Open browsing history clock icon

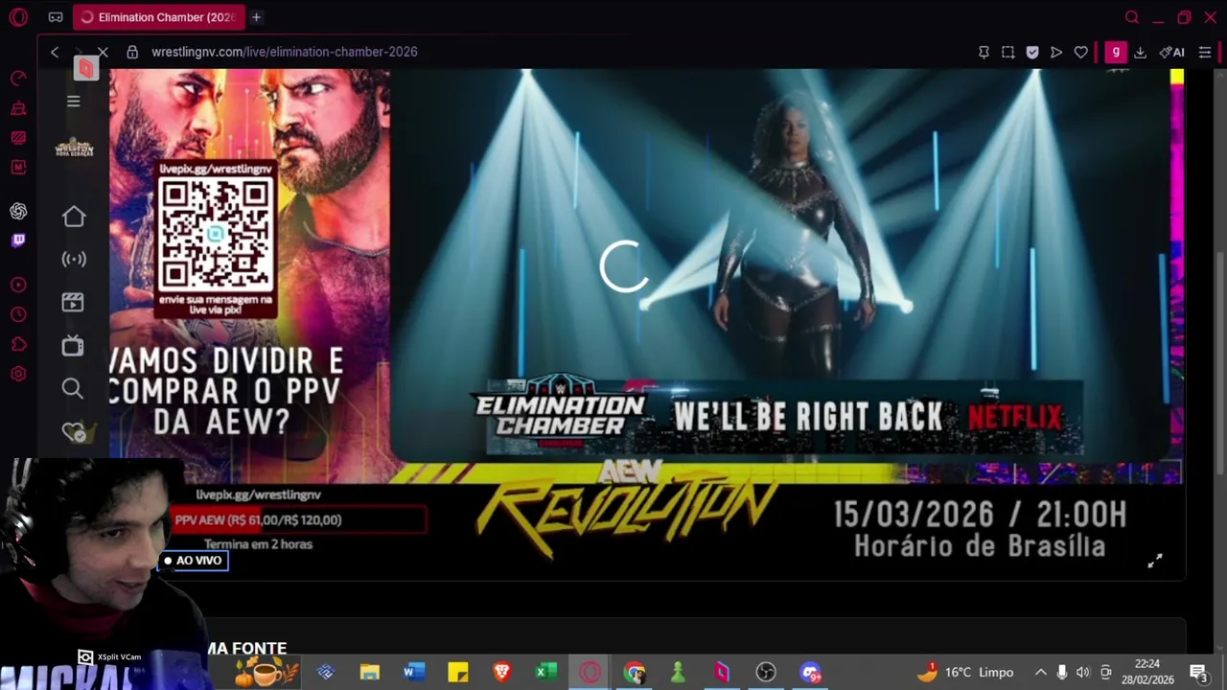click(18, 314)
